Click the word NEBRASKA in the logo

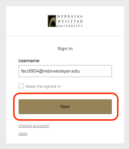point(70,16)
